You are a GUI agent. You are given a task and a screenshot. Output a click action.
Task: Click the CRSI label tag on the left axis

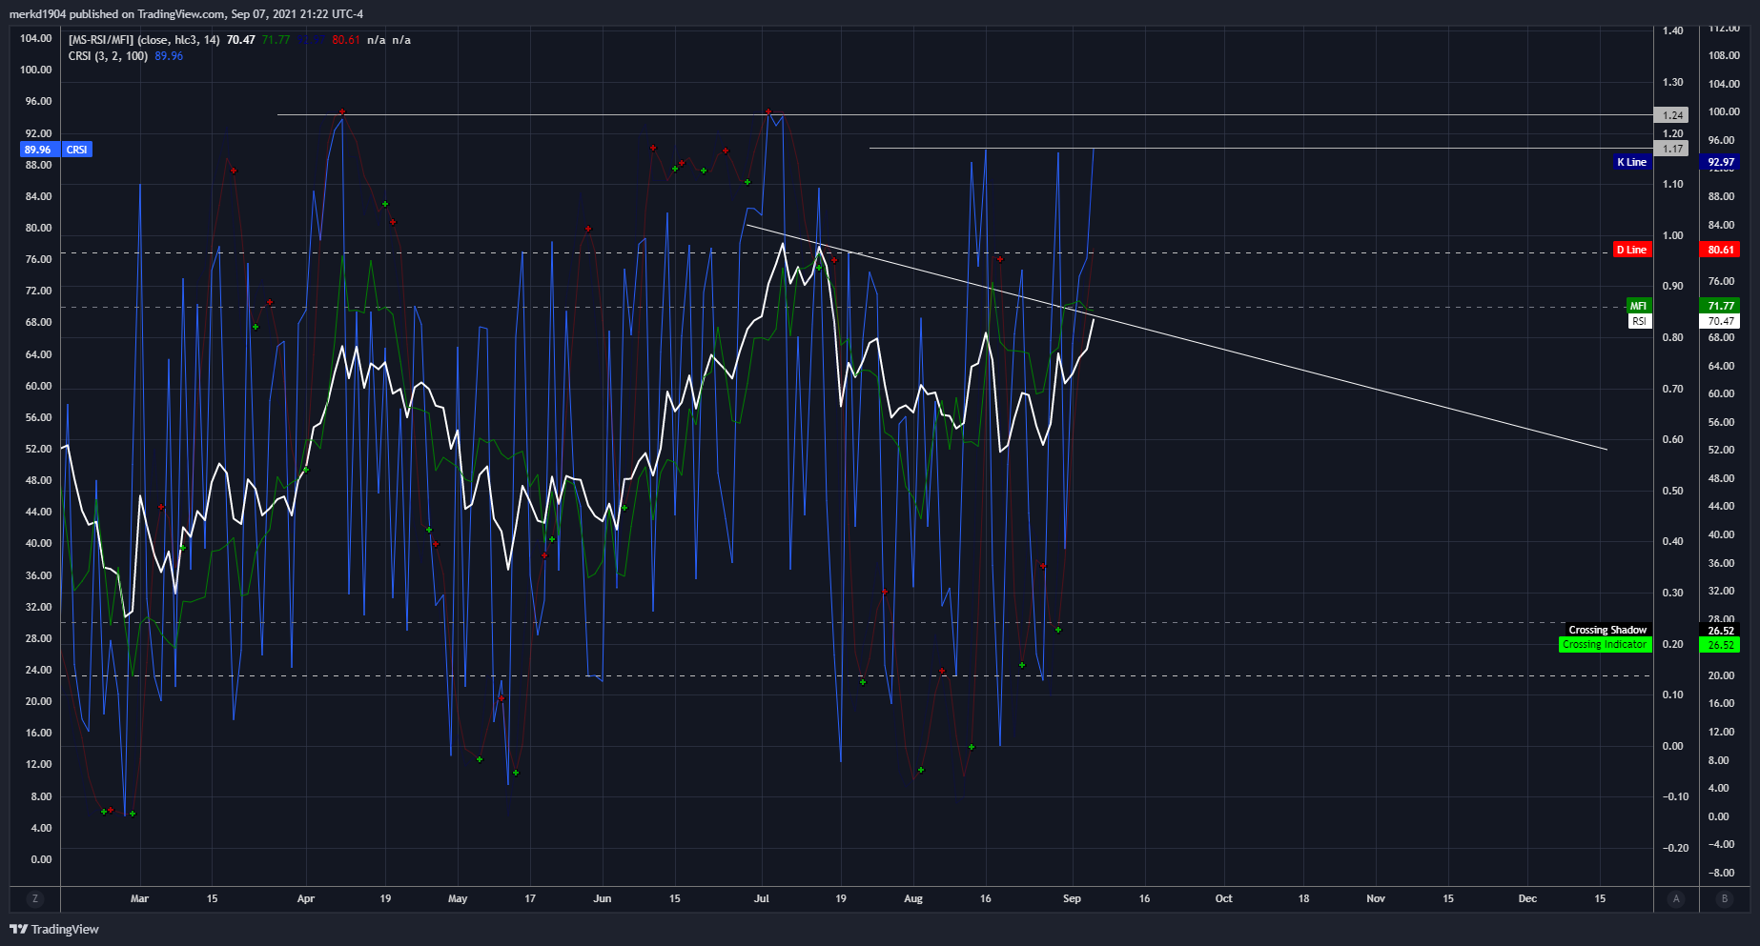(77, 150)
